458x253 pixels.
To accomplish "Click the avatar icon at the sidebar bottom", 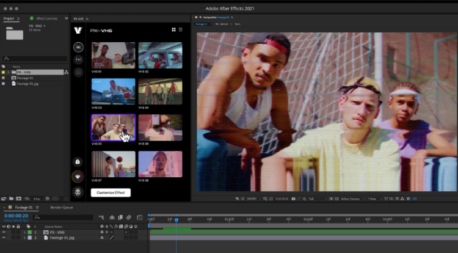I will coord(78,192).
